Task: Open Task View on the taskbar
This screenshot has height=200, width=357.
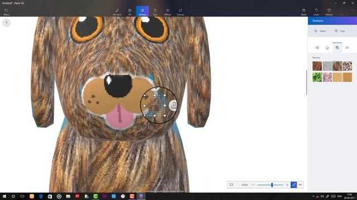Action: pyautogui.click(x=22, y=196)
